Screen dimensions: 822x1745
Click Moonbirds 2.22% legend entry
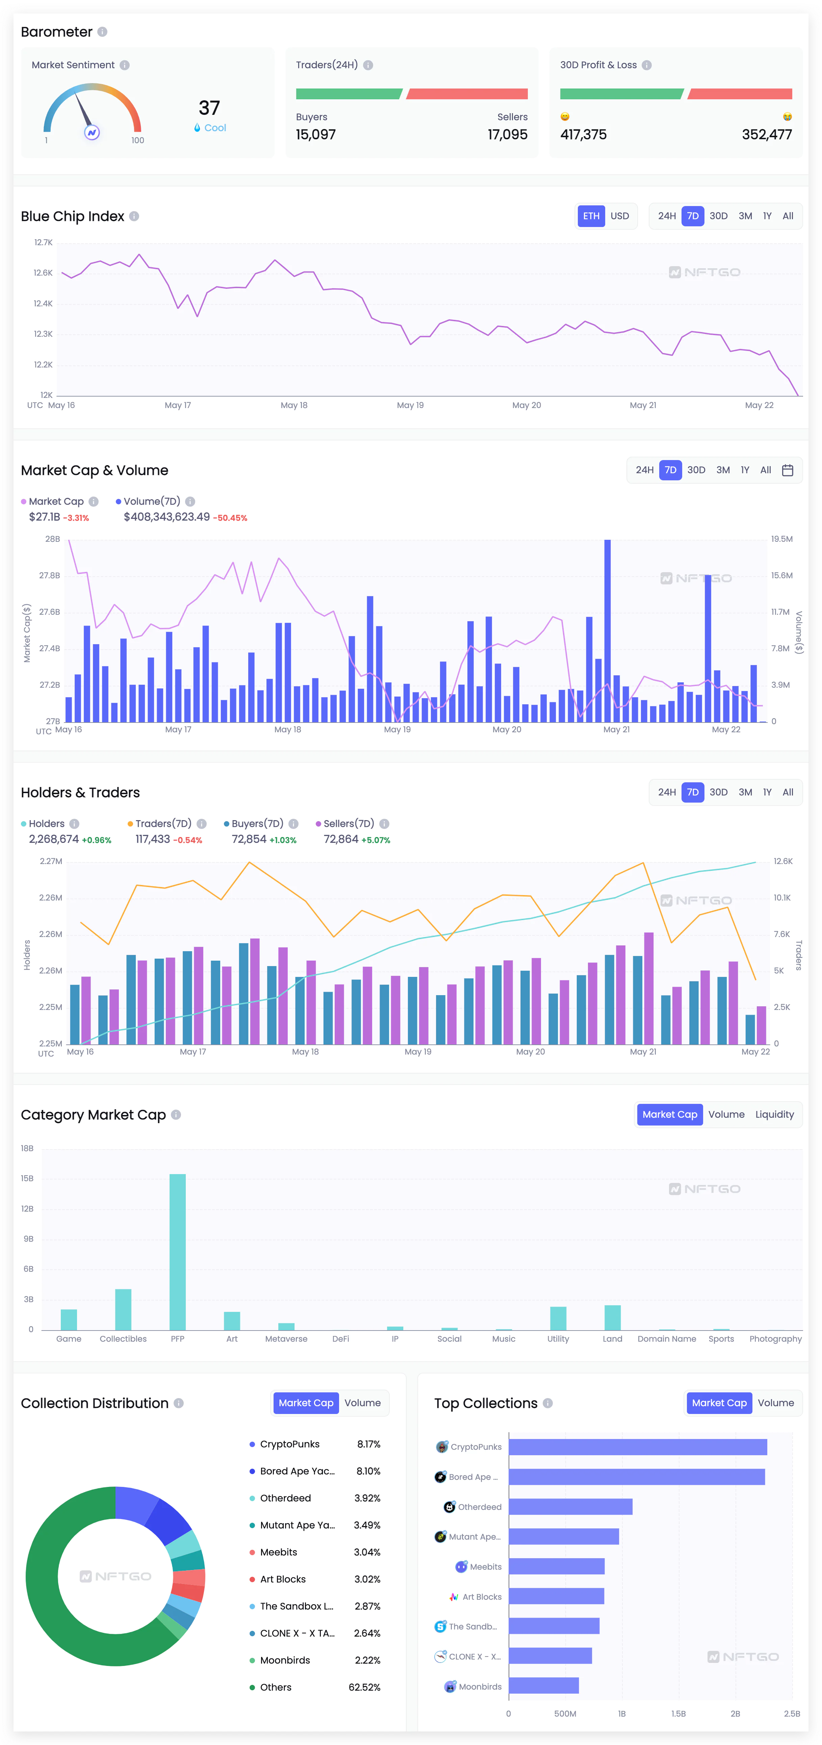(315, 1660)
